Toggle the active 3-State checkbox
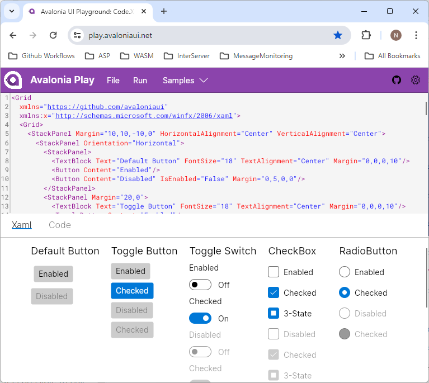Screen dimensions: 429x383 point(274,313)
